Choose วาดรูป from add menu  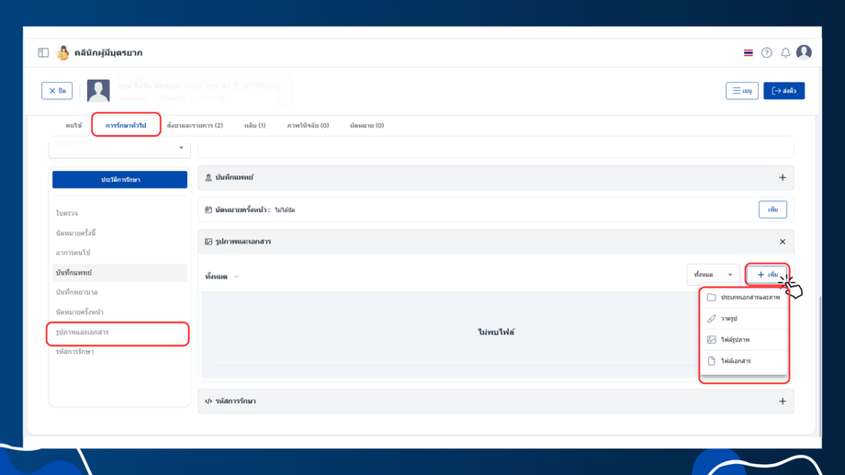pos(744,318)
